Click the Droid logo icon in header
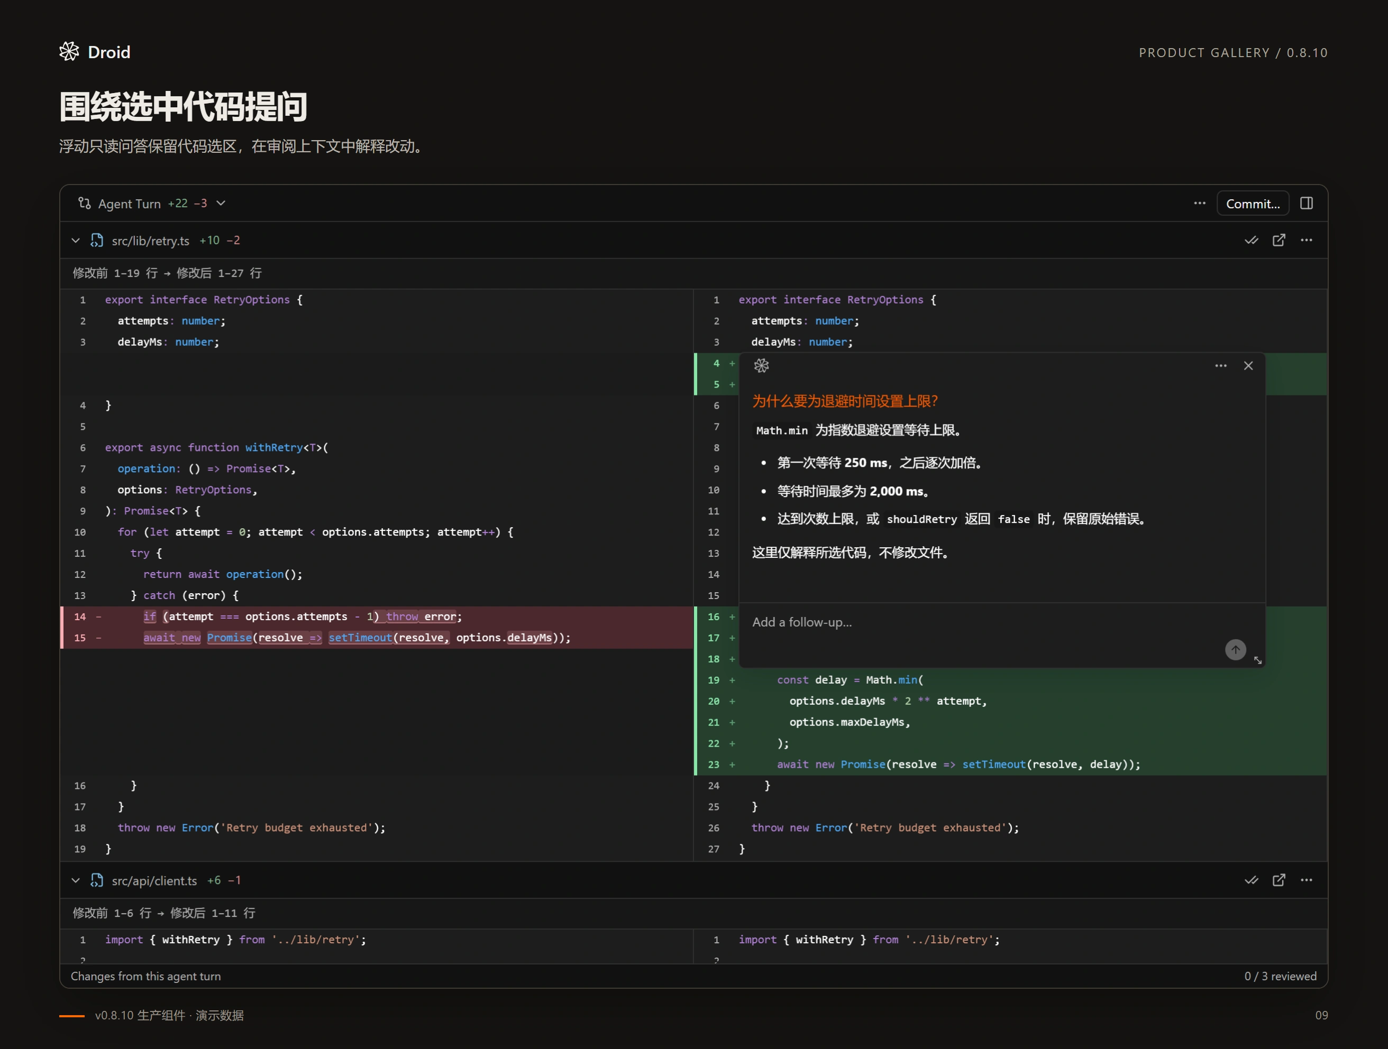The image size is (1388, 1049). tap(69, 51)
